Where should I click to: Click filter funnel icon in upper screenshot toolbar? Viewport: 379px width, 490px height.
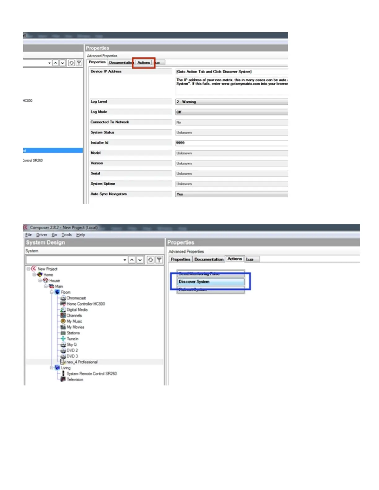point(79,63)
